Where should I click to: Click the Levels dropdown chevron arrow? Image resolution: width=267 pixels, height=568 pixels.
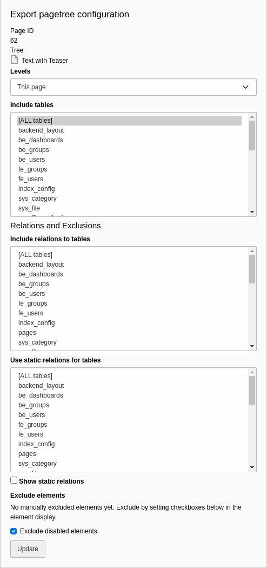(245, 87)
